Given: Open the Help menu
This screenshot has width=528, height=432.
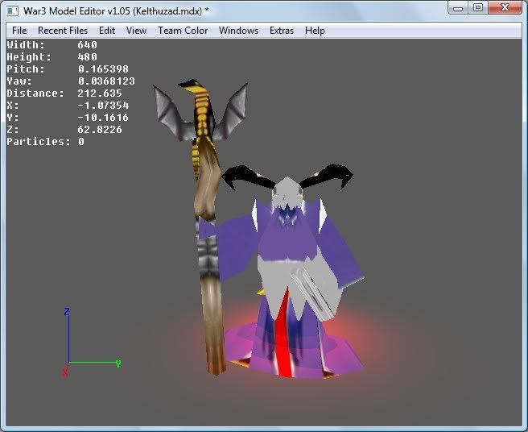Looking at the screenshot, I should (315, 31).
